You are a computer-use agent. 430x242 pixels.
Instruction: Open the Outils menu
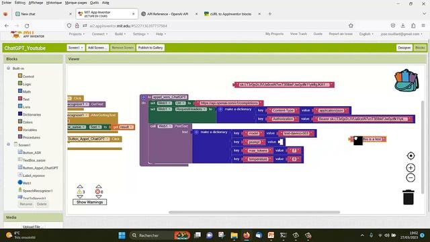coord(94,3)
